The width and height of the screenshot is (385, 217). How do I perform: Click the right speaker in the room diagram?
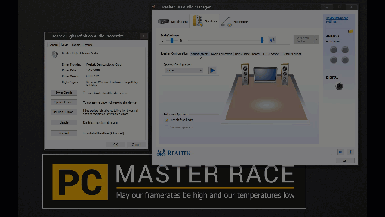285,74
